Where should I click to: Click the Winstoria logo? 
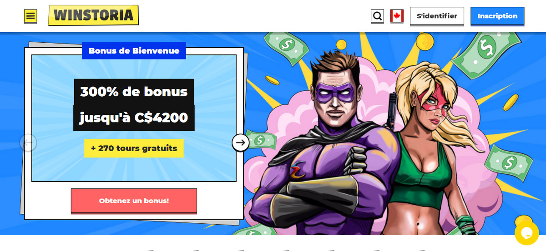[93, 15]
